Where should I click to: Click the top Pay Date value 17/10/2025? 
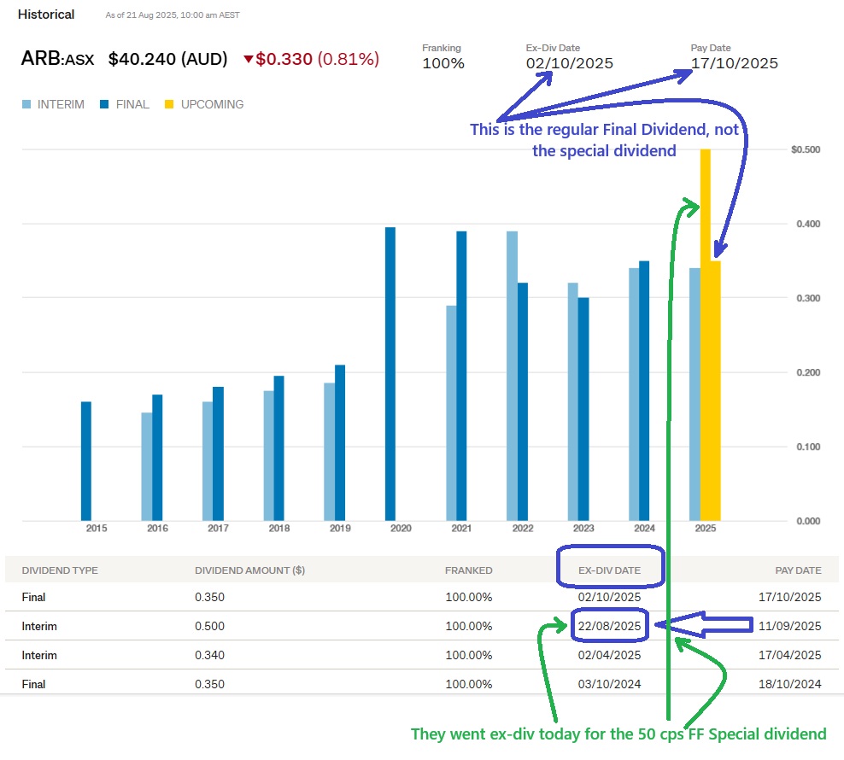click(734, 63)
